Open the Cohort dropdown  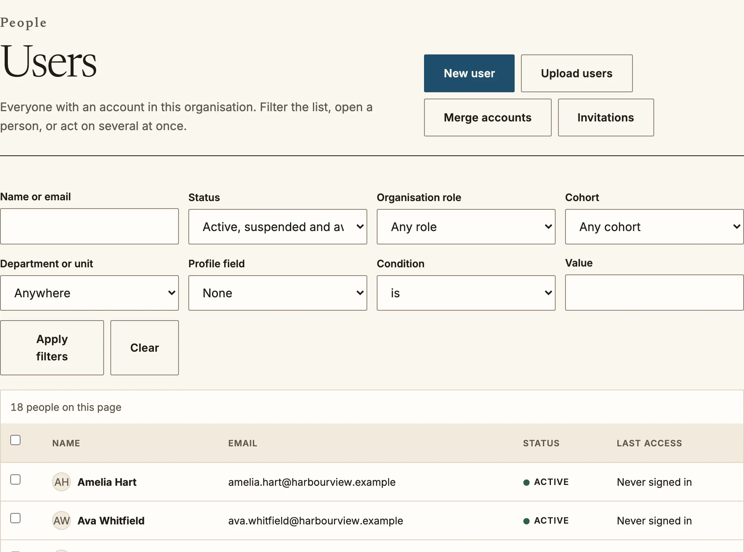[x=655, y=227]
